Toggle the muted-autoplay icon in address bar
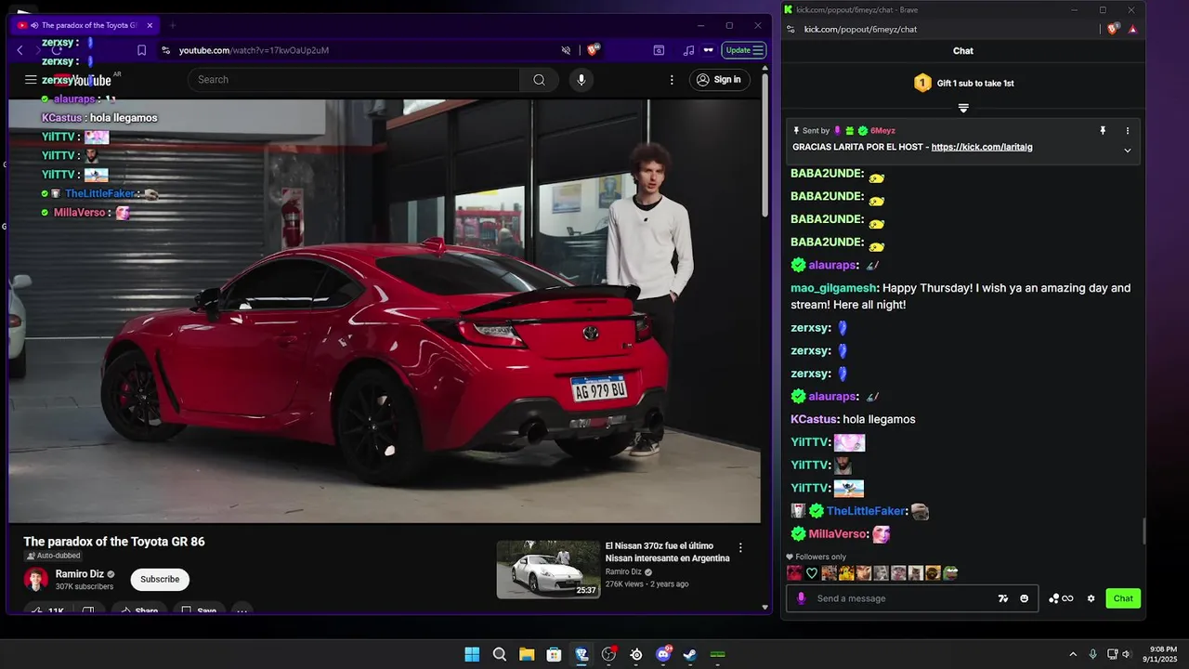The image size is (1189, 669). [566, 50]
